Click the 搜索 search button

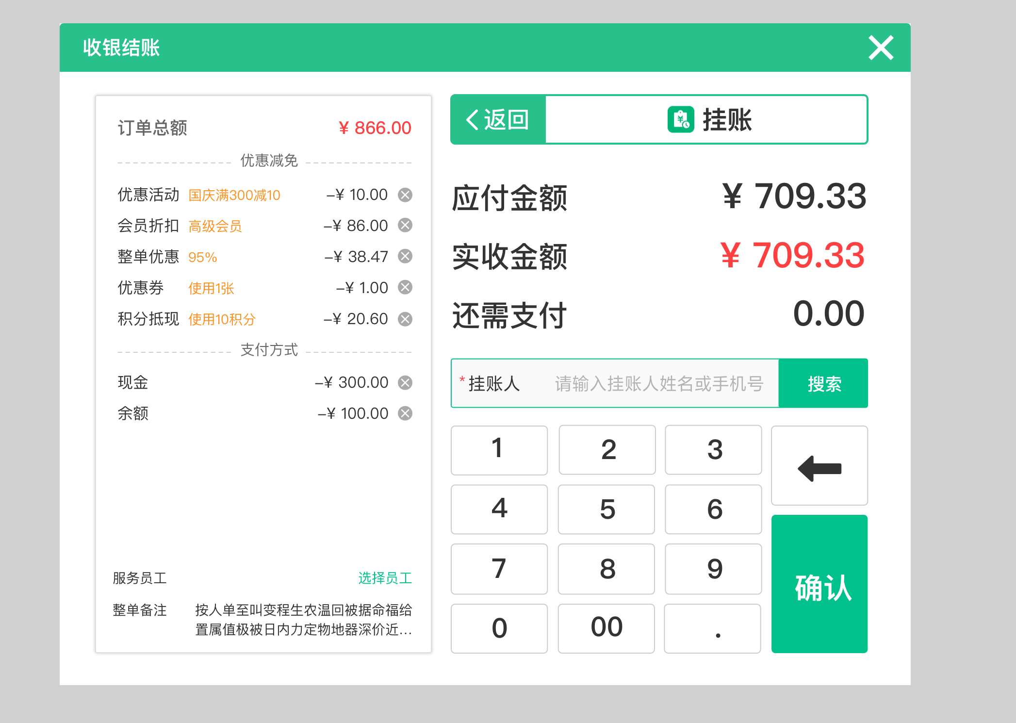tap(823, 383)
